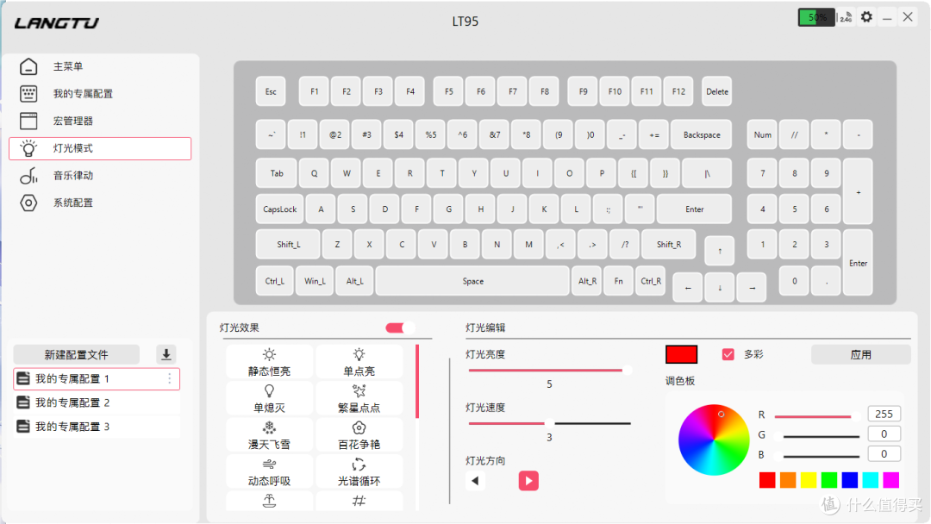Choose the 百花争艳 flower effect
This screenshot has height=524, width=931.
(x=359, y=435)
